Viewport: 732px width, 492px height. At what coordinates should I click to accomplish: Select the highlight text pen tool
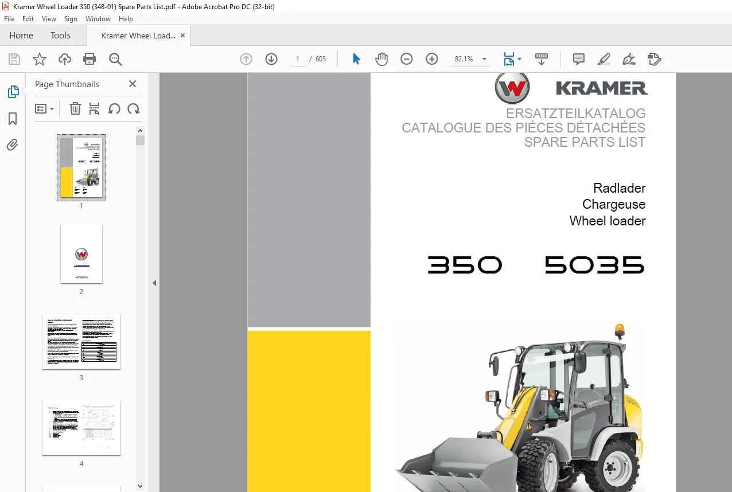point(603,59)
